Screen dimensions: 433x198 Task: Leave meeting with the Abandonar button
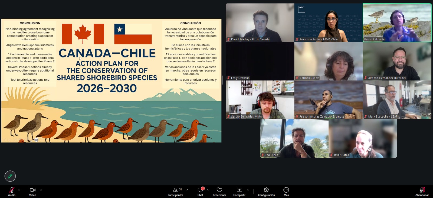click(422, 191)
